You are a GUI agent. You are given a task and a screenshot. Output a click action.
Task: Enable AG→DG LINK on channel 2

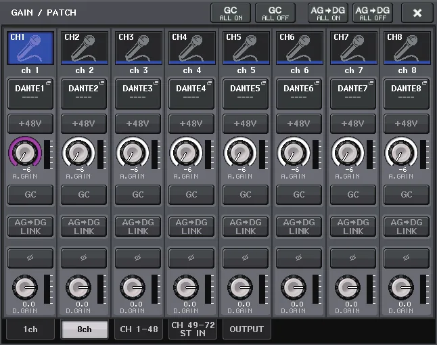84,227
